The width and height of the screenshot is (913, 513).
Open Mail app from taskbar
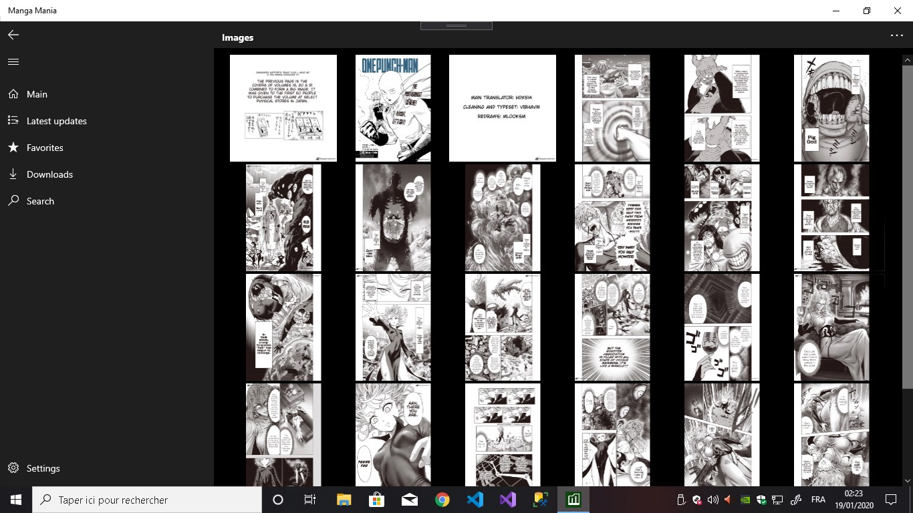point(409,500)
